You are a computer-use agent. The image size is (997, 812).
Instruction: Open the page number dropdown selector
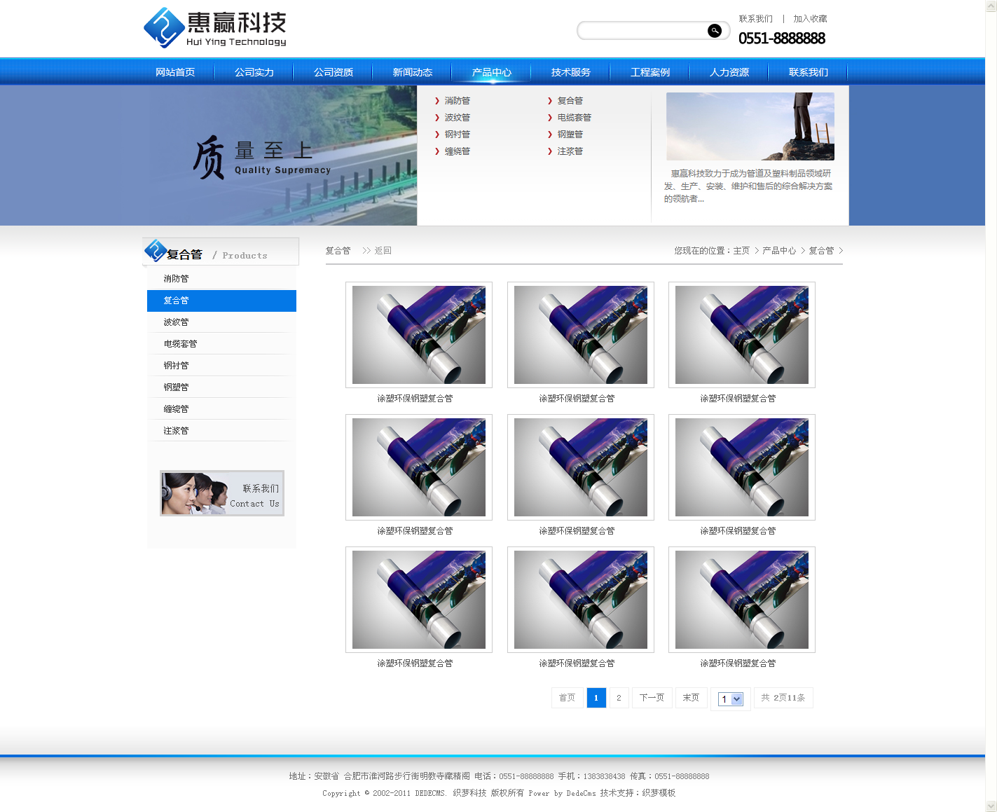point(731,699)
